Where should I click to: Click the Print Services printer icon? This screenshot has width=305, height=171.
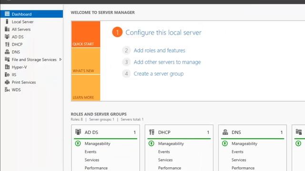click(x=7, y=82)
